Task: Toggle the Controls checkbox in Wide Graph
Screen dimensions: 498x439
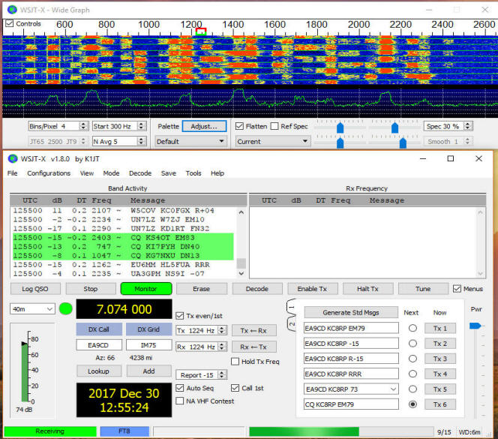Action: (x=10, y=23)
